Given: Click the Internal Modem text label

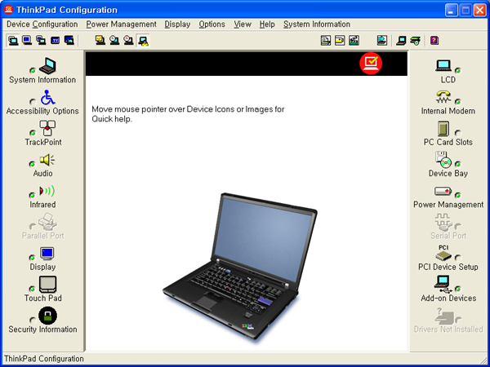Looking at the screenshot, I should (448, 111).
